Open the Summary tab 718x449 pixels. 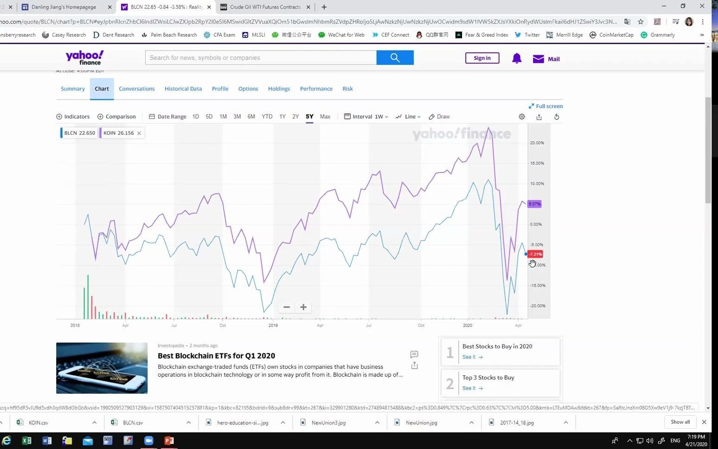click(x=73, y=89)
